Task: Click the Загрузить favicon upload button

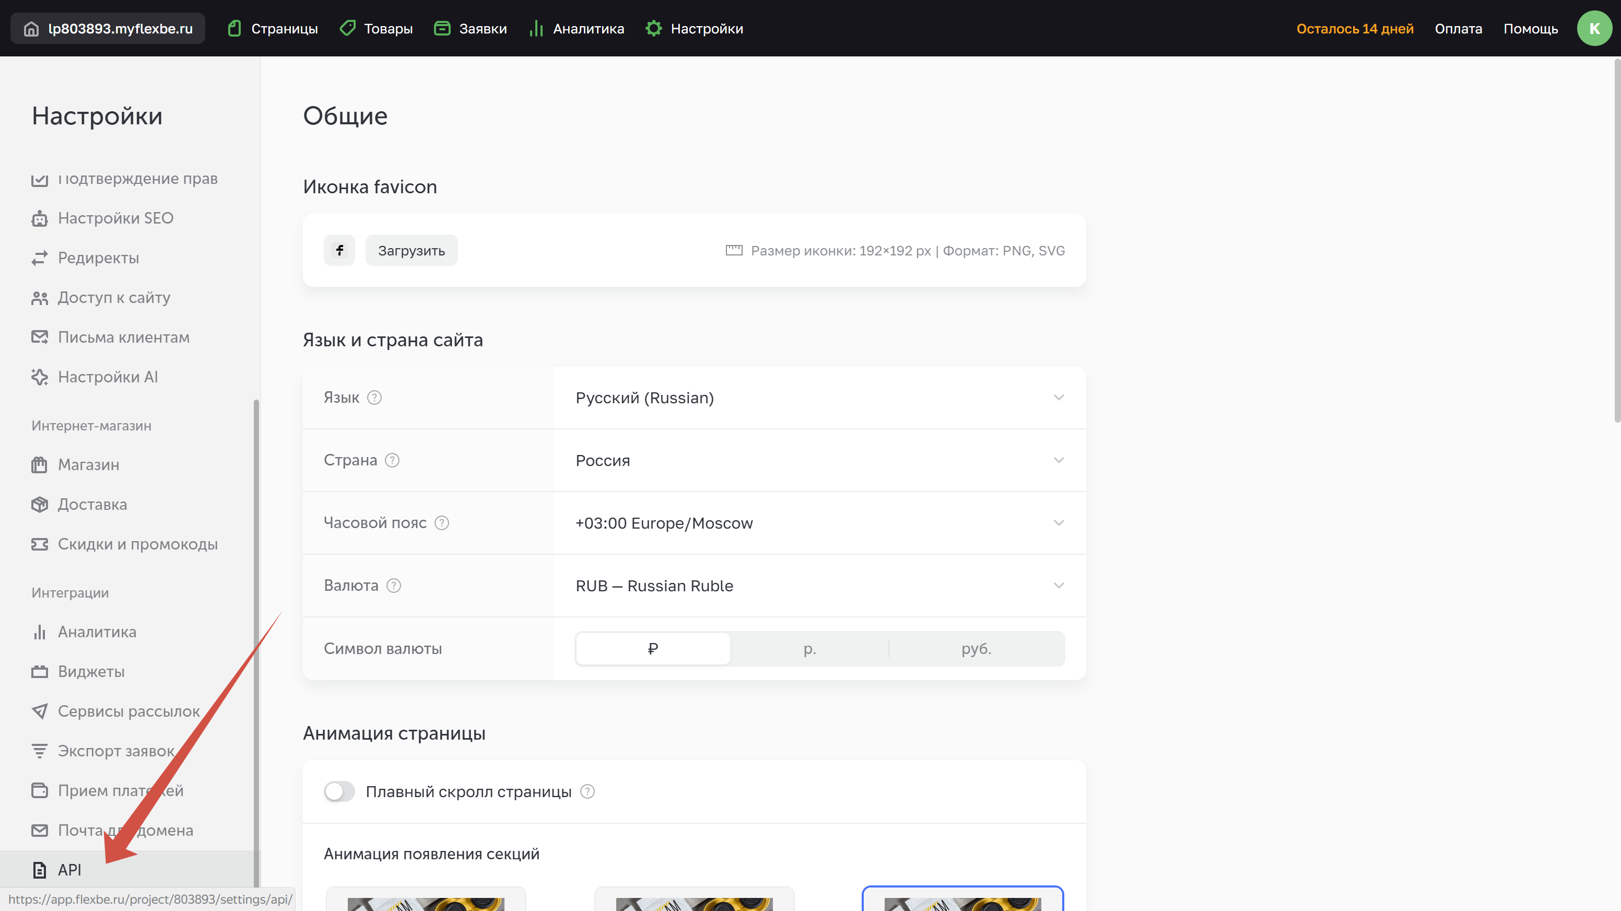Action: click(411, 251)
